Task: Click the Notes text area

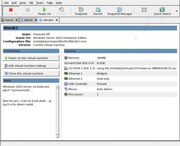Action: pos(29,111)
